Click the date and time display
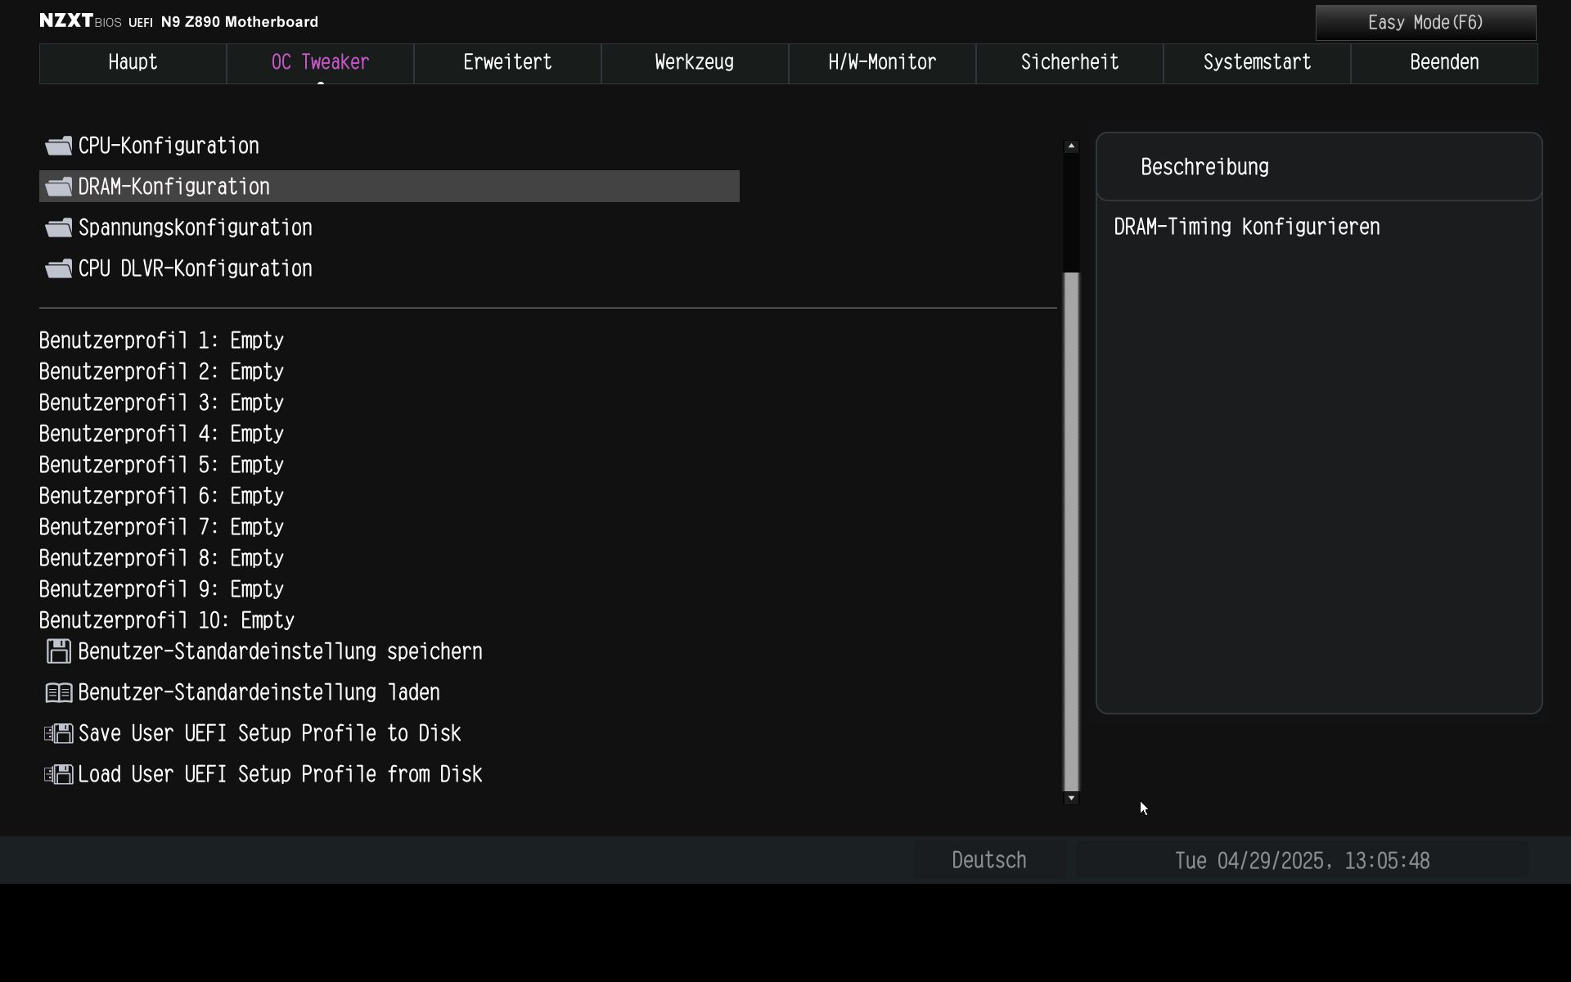 (1302, 861)
